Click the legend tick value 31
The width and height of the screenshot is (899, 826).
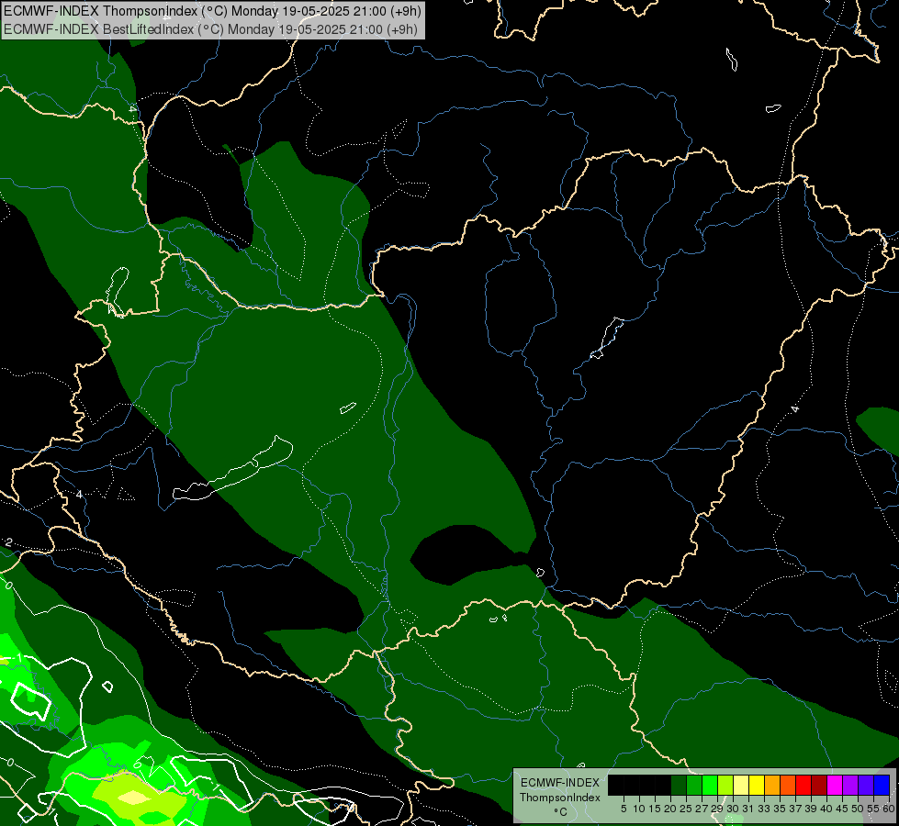pyautogui.click(x=748, y=809)
